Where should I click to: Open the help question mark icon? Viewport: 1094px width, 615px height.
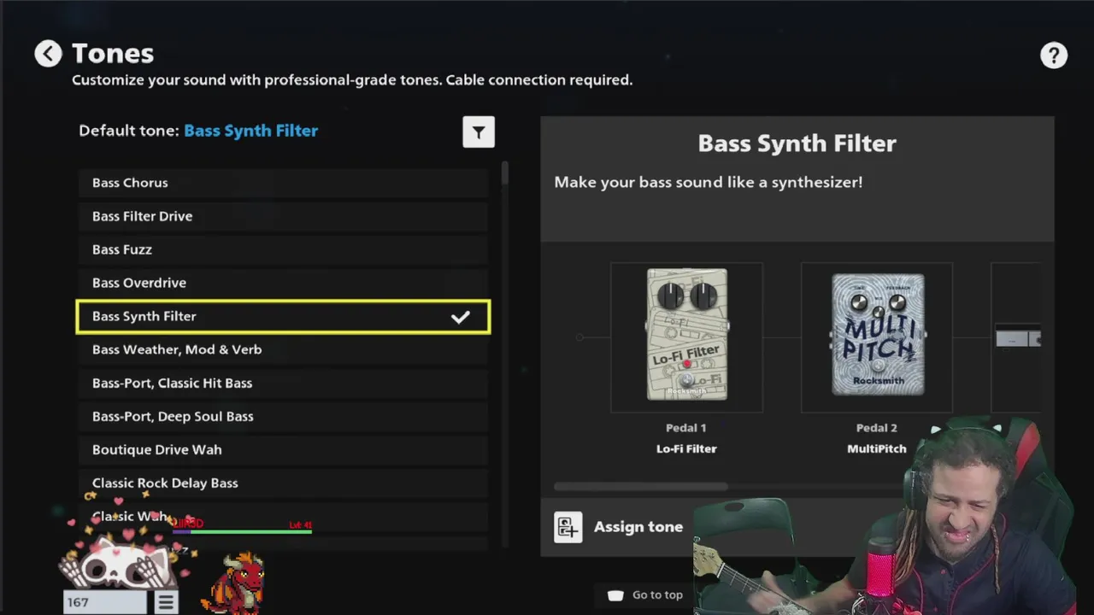[1054, 56]
